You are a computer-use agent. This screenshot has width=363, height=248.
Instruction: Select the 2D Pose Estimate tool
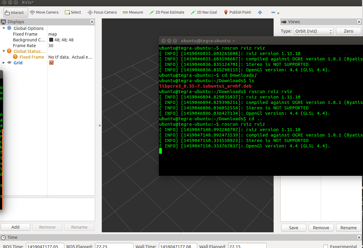click(x=167, y=12)
